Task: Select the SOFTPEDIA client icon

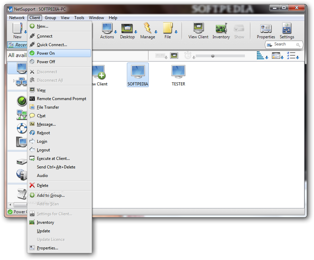Action: [x=138, y=75]
